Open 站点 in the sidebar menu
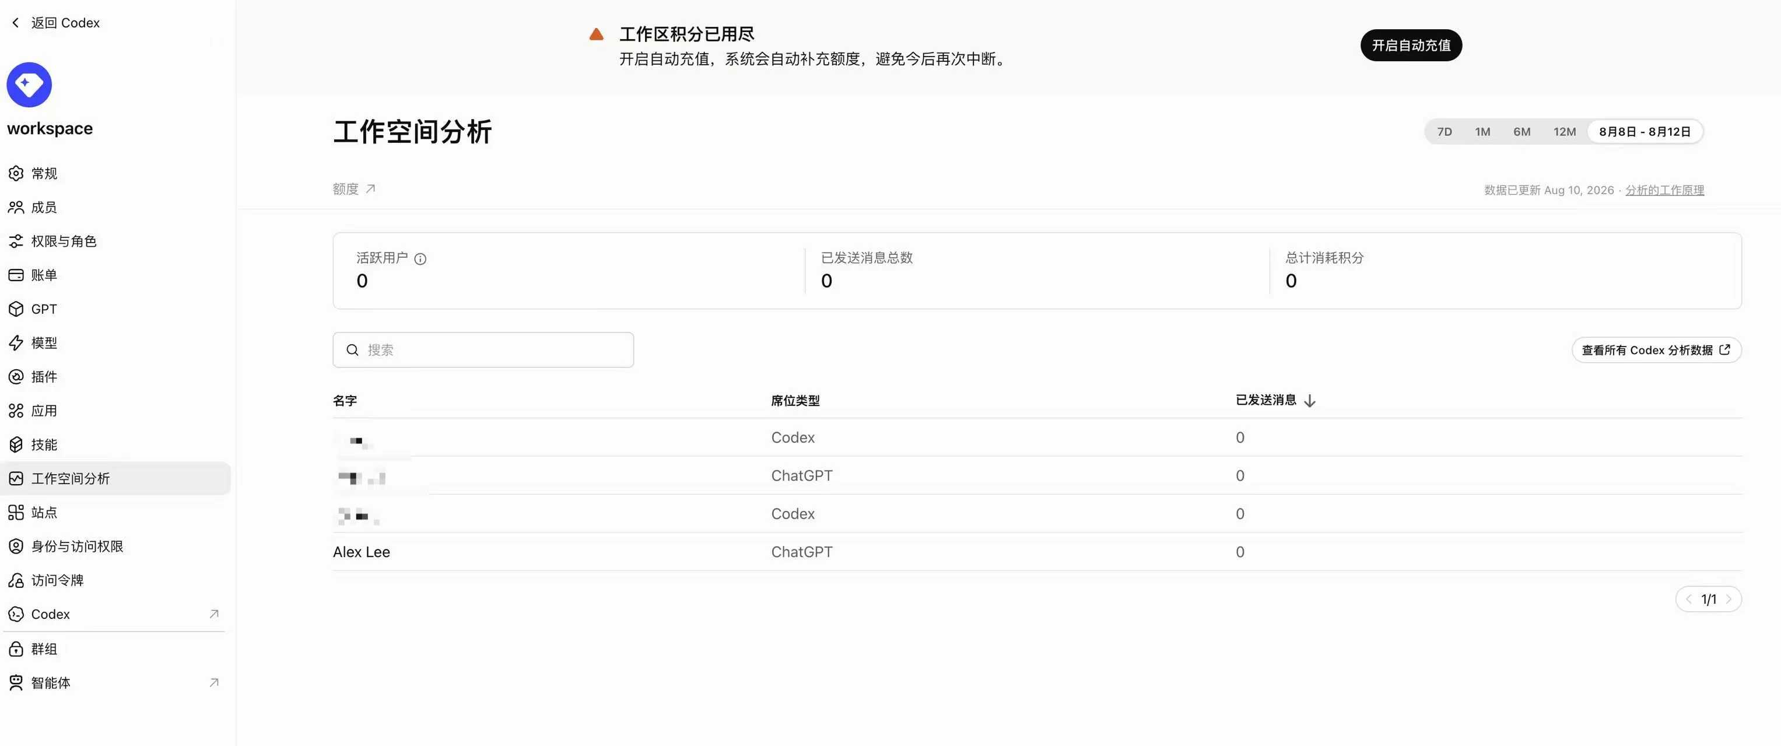Screen dimensions: 1781x746 [115, 512]
